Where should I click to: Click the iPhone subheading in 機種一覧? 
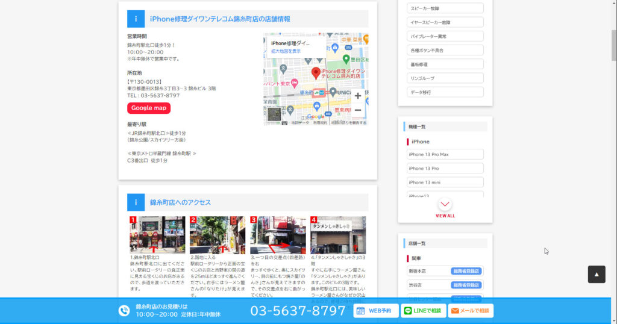pyautogui.click(x=420, y=142)
